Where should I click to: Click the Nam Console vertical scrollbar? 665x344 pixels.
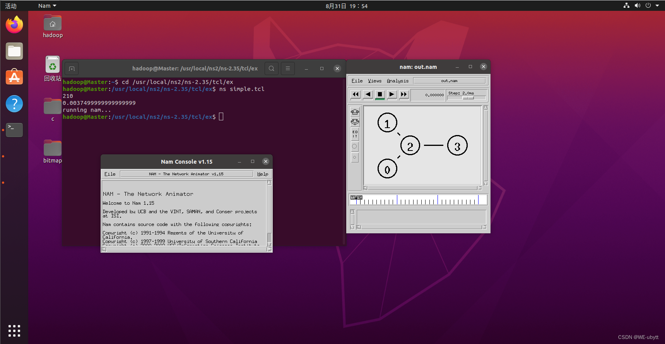pos(269,214)
